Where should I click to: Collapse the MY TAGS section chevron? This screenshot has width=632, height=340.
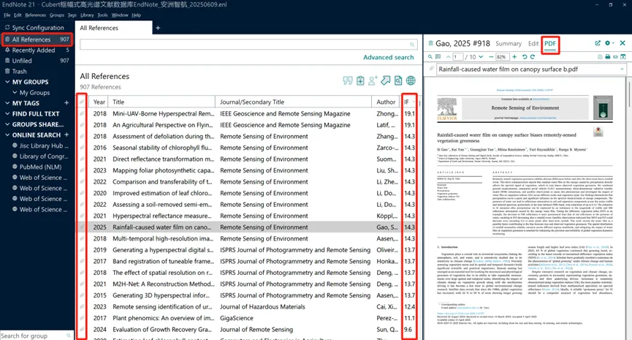(x=7, y=103)
